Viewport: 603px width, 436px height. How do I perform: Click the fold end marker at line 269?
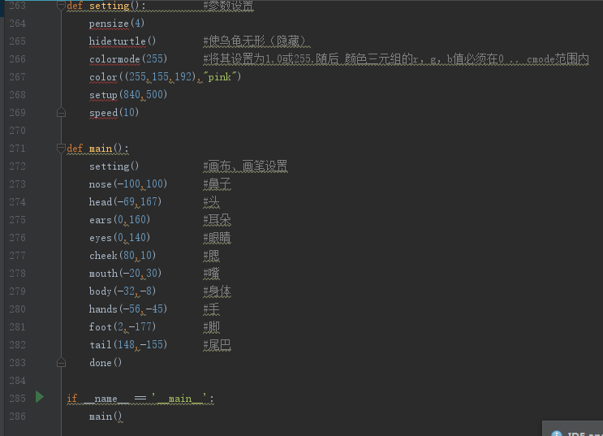[61, 112]
